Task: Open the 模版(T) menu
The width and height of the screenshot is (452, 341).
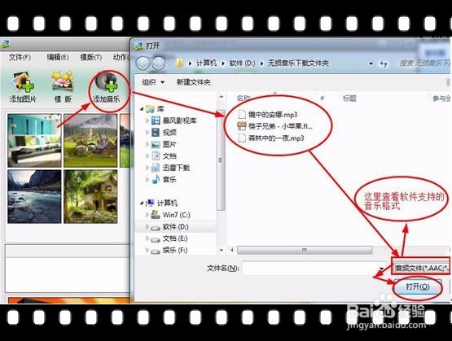Action: coord(90,57)
